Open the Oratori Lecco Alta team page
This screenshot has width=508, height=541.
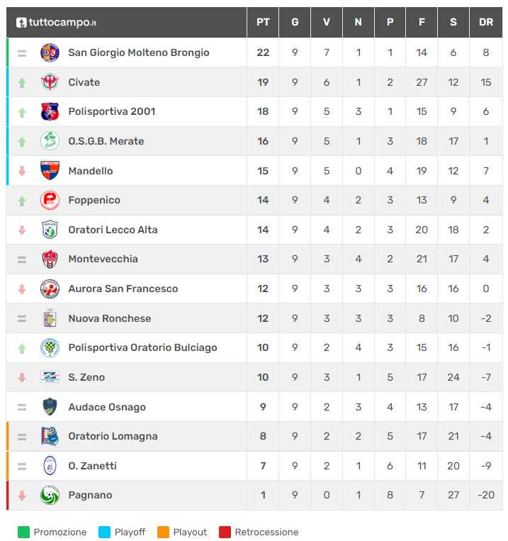click(113, 230)
